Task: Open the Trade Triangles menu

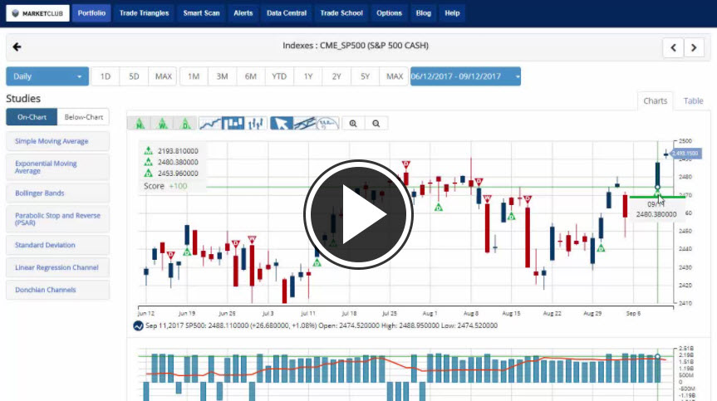Action: (x=144, y=13)
